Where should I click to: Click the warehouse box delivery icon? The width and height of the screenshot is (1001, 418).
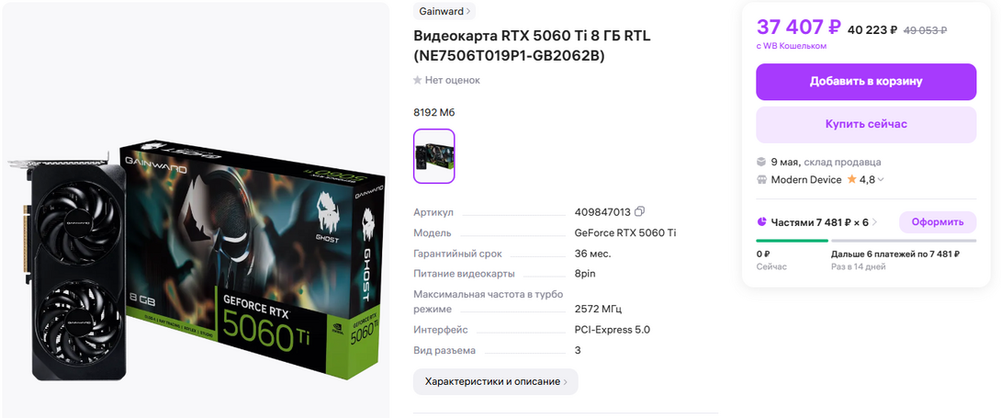pyautogui.click(x=761, y=162)
